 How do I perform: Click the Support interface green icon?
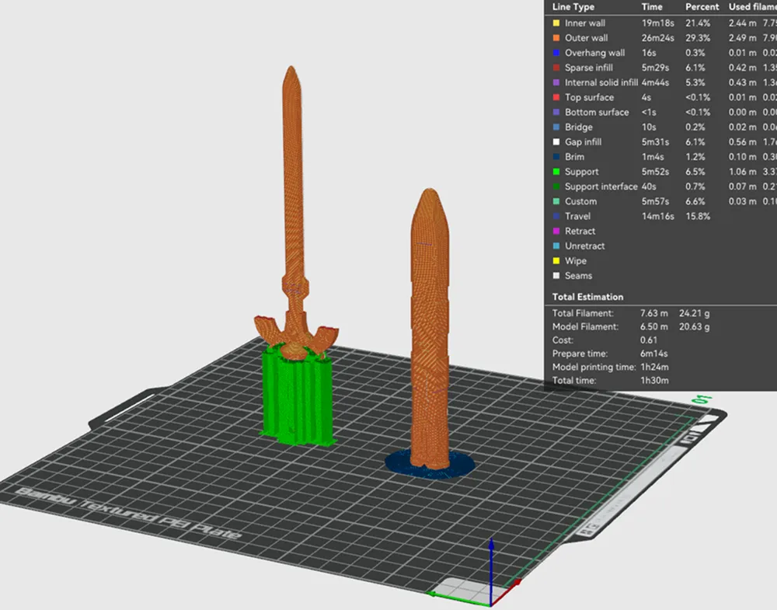pos(555,186)
